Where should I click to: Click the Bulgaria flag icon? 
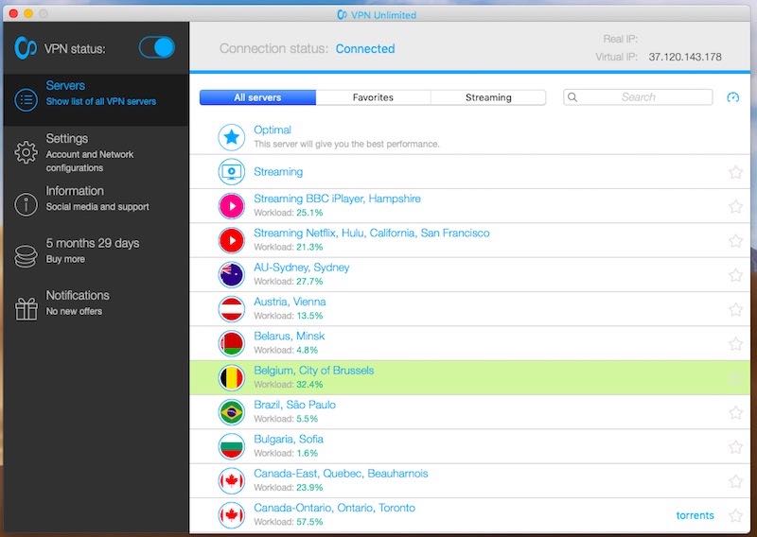coord(232,446)
